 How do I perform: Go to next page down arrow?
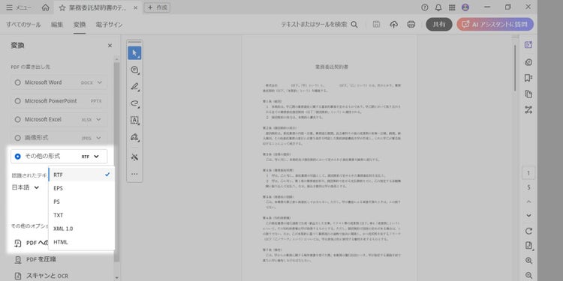pos(528,215)
